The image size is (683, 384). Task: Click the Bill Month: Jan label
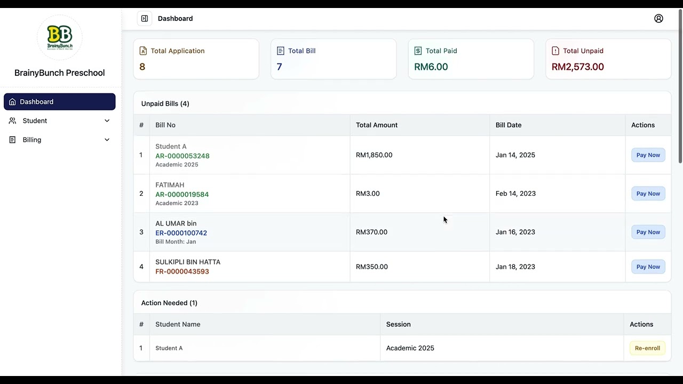point(176,242)
